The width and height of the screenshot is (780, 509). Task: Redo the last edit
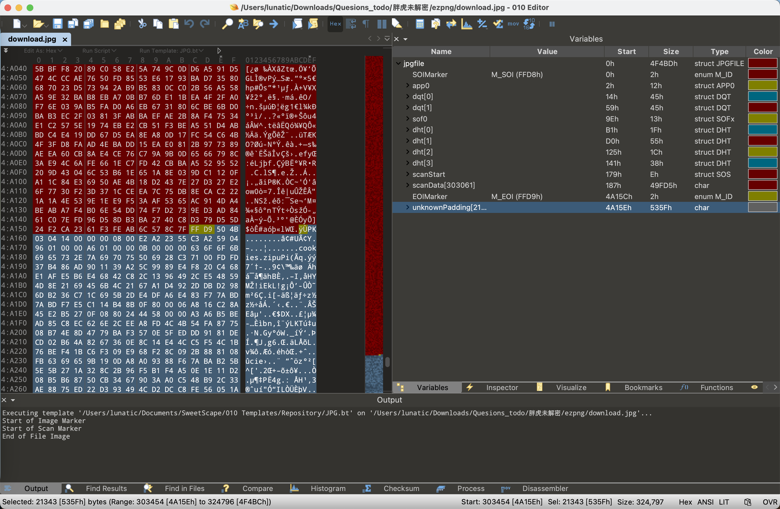tap(205, 24)
